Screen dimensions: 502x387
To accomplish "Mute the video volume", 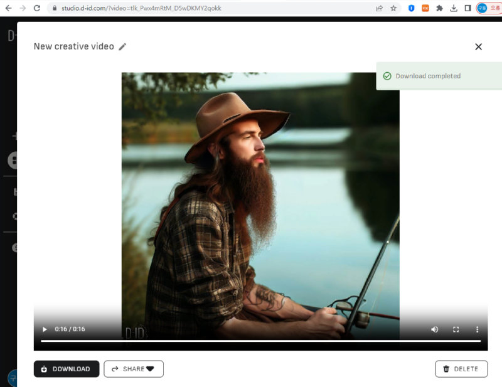I will (x=434, y=329).
